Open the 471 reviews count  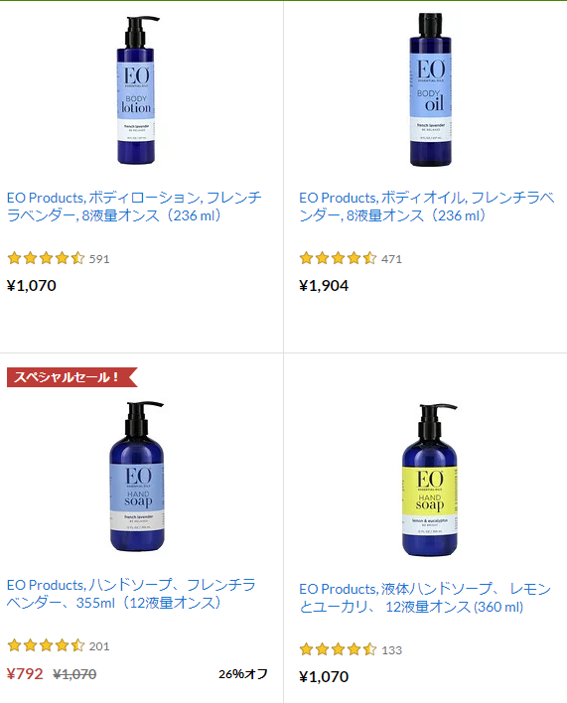point(391,259)
